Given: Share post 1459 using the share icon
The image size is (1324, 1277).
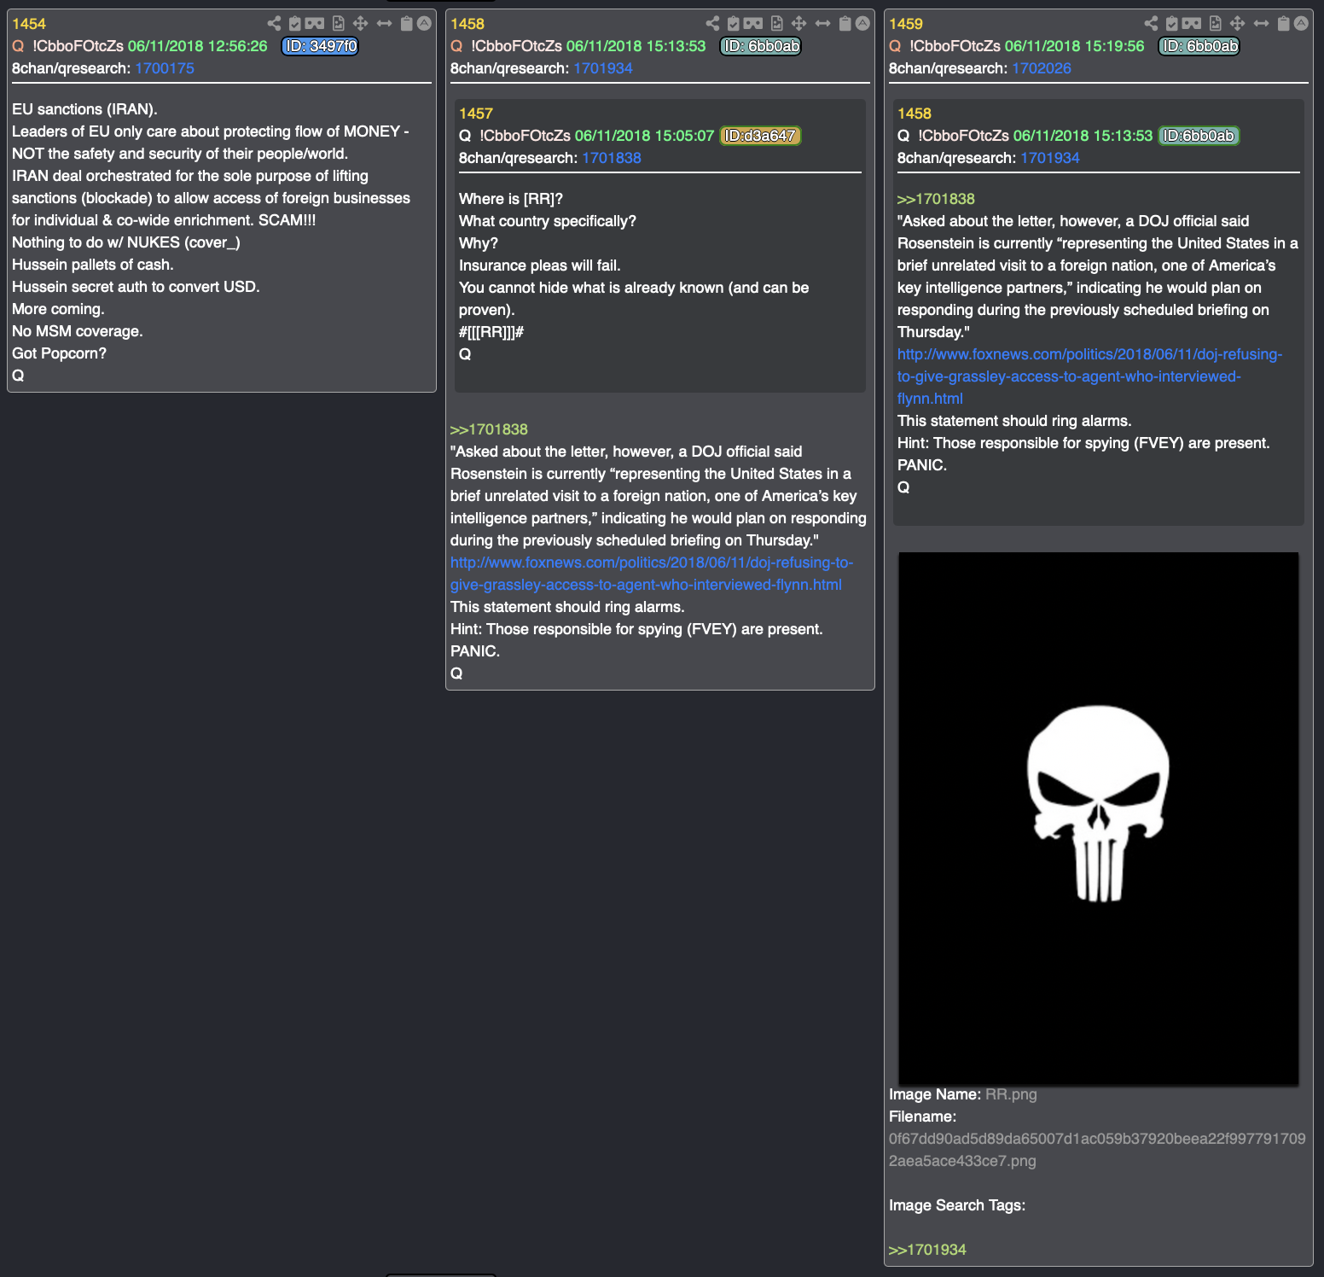Looking at the screenshot, I should 1151,24.
